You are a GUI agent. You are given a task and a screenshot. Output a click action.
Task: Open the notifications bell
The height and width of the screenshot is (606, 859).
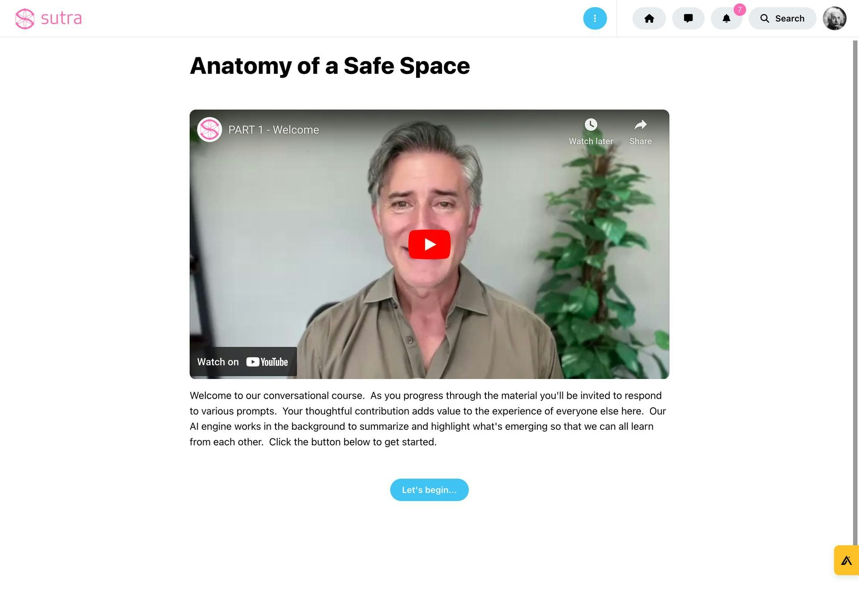click(727, 18)
